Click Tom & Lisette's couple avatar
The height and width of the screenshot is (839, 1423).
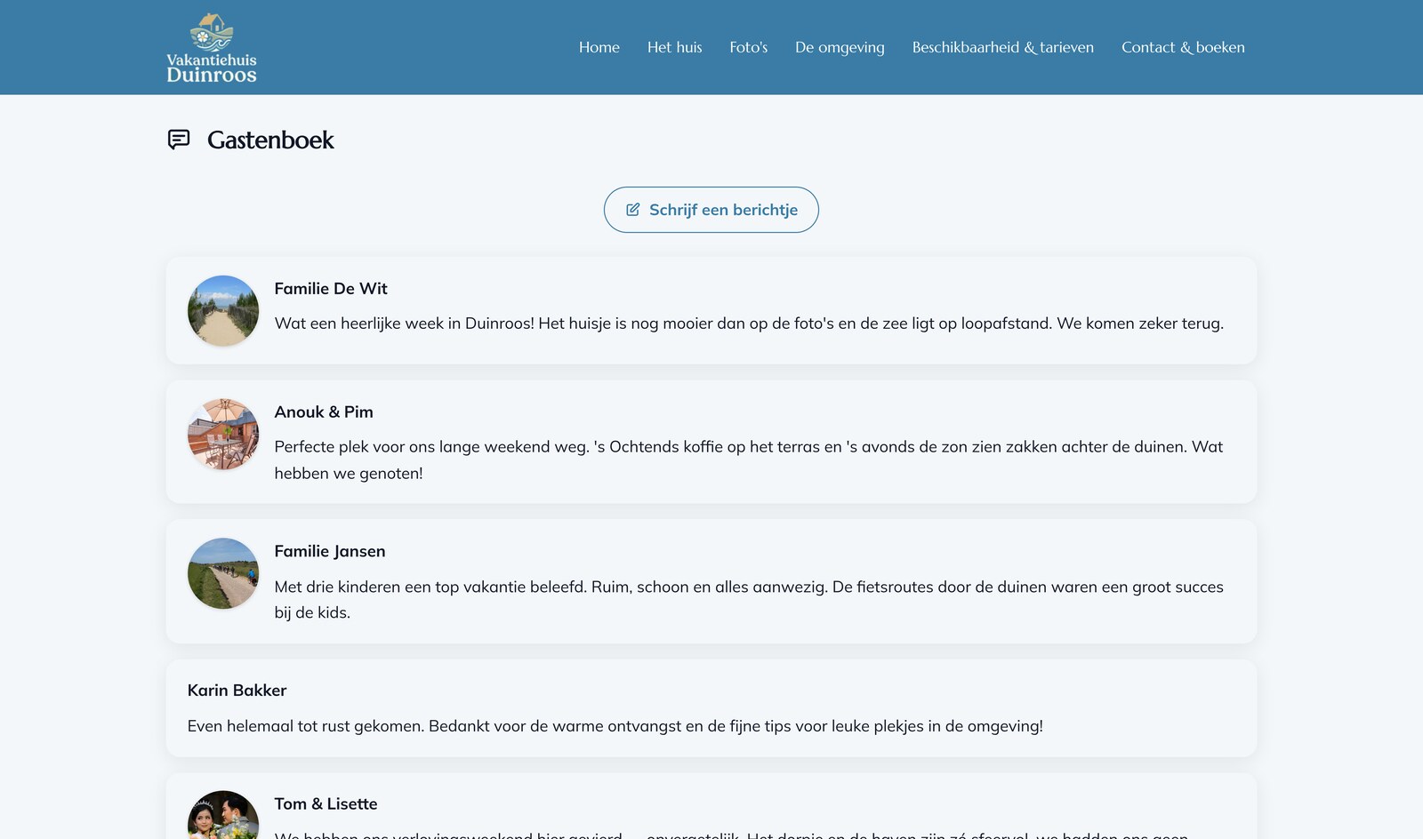pos(223,815)
